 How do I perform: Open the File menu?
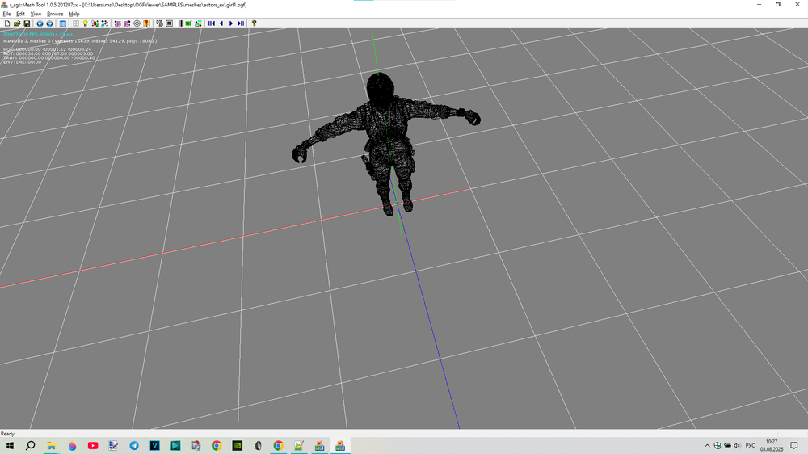pos(6,14)
